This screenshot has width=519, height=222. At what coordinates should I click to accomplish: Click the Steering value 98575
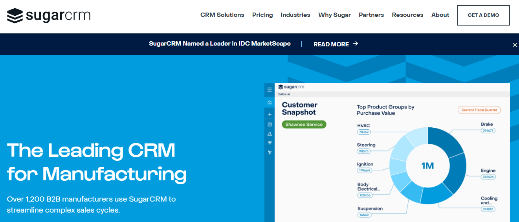pos(364,151)
